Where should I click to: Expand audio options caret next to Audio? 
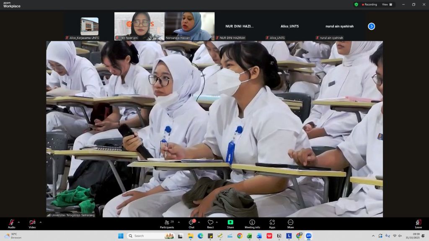(x=18, y=222)
